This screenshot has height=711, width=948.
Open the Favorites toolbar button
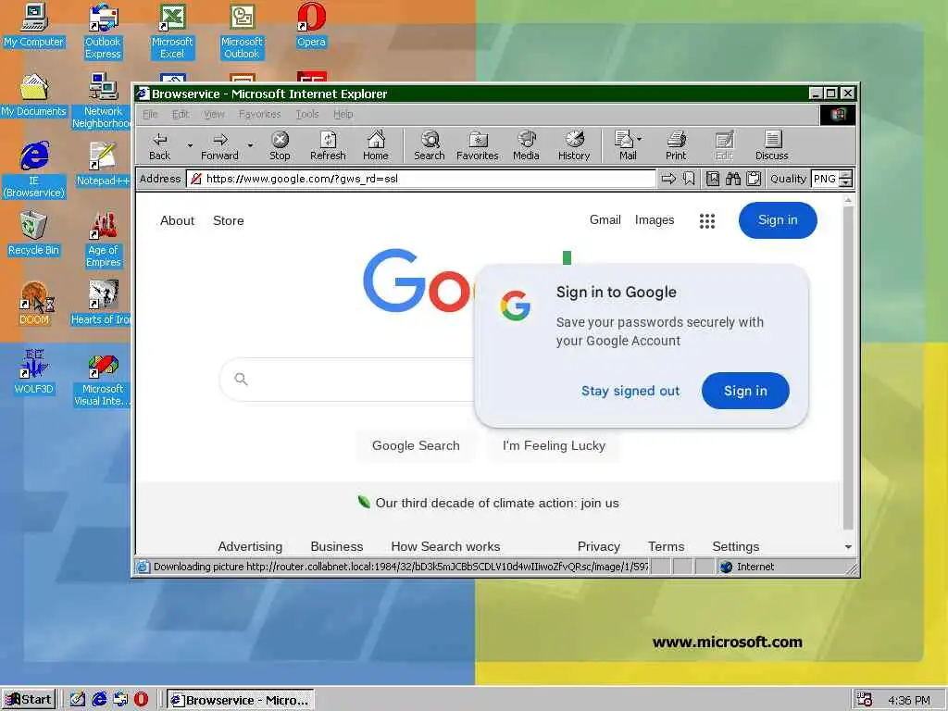[x=477, y=145]
